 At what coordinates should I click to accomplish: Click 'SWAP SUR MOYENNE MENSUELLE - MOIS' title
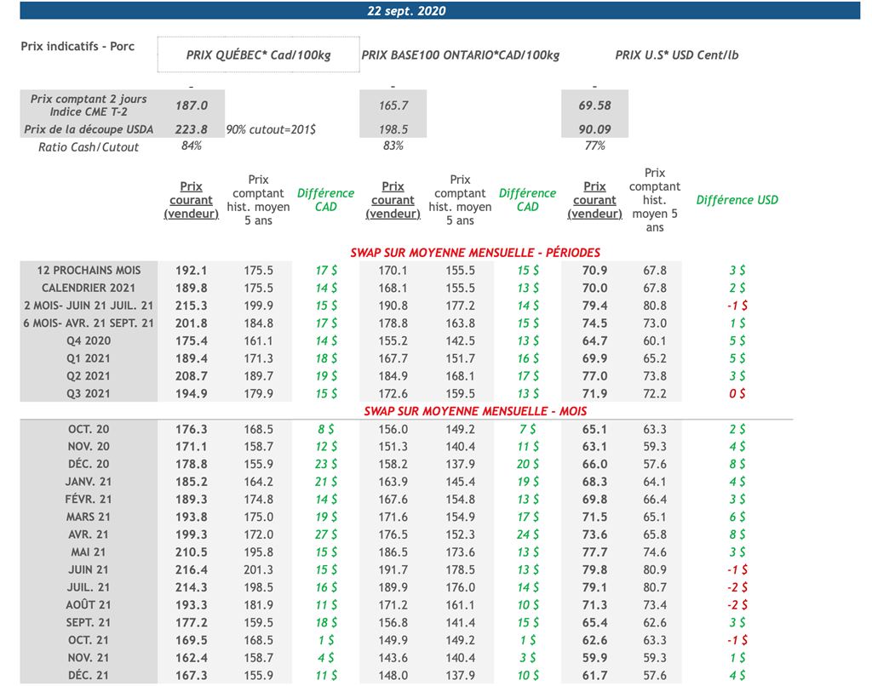point(475,411)
